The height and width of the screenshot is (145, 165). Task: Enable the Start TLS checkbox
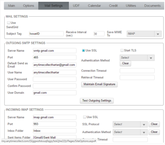[122, 50]
